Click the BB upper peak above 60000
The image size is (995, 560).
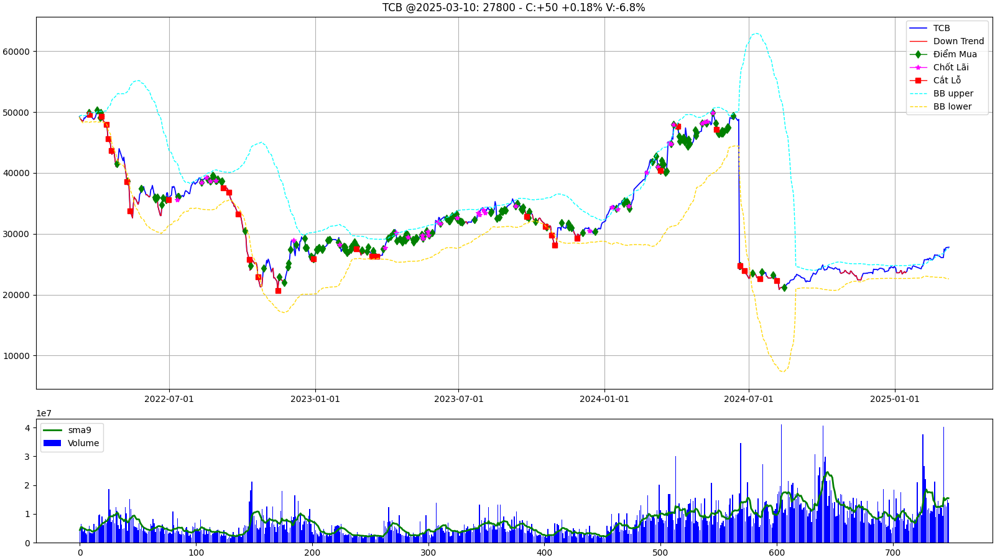756,34
